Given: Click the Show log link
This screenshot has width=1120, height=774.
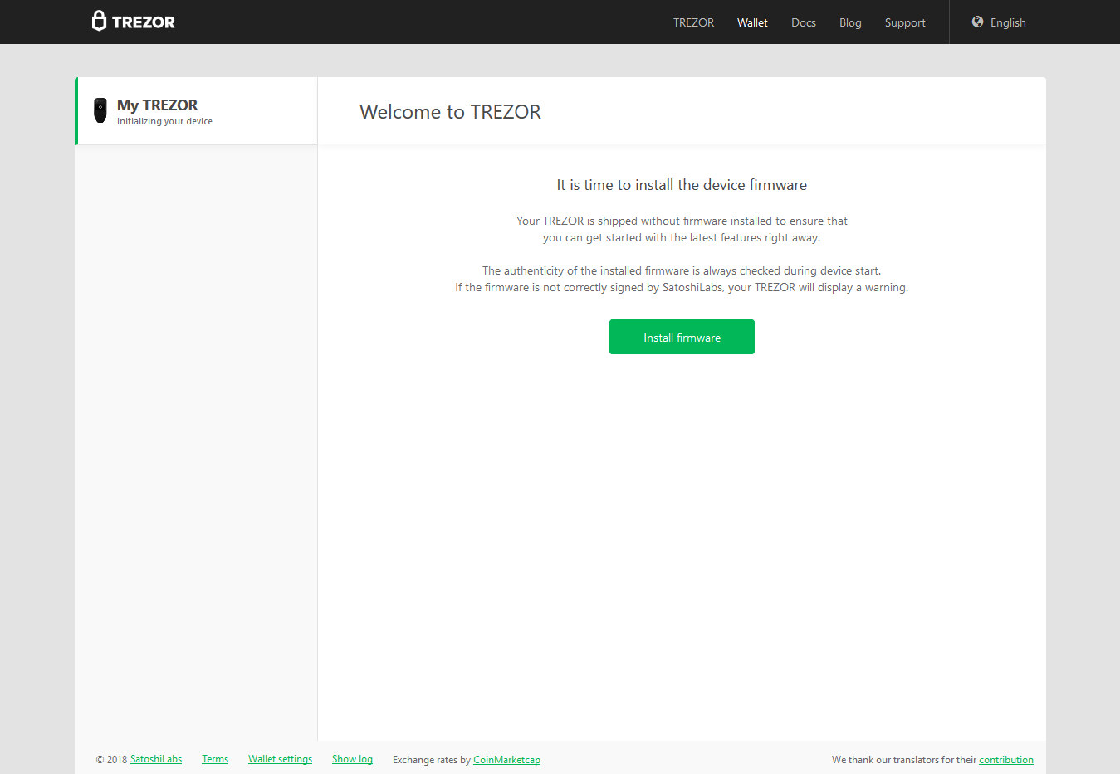Looking at the screenshot, I should pyautogui.click(x=352, y=759).
